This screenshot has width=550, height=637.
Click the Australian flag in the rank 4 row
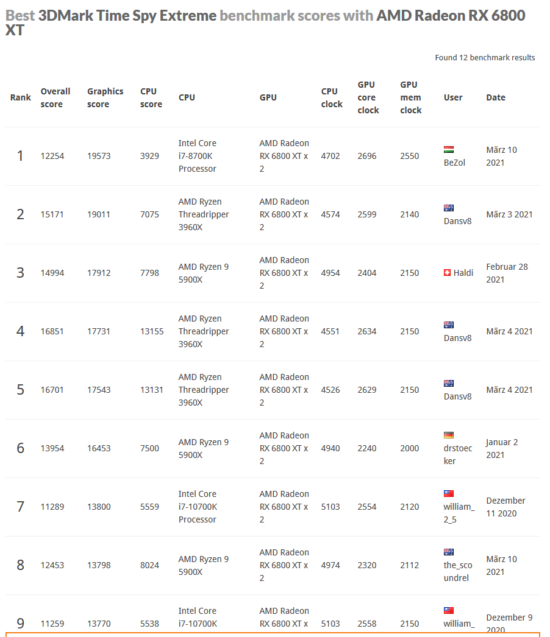point(448,325)
